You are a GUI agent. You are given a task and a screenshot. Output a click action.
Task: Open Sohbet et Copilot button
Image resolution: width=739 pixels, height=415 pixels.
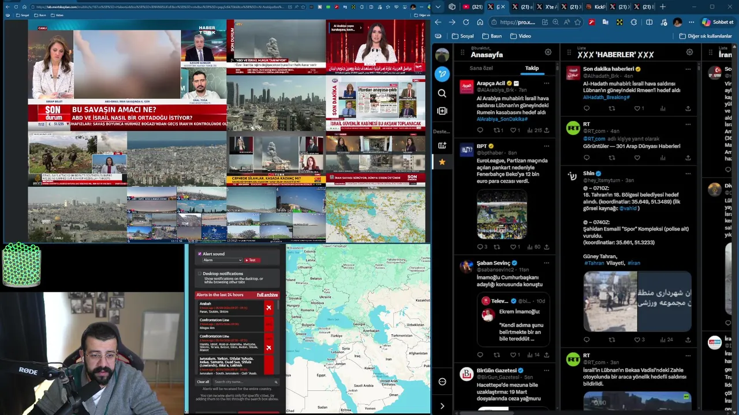(x=717, y=22)
